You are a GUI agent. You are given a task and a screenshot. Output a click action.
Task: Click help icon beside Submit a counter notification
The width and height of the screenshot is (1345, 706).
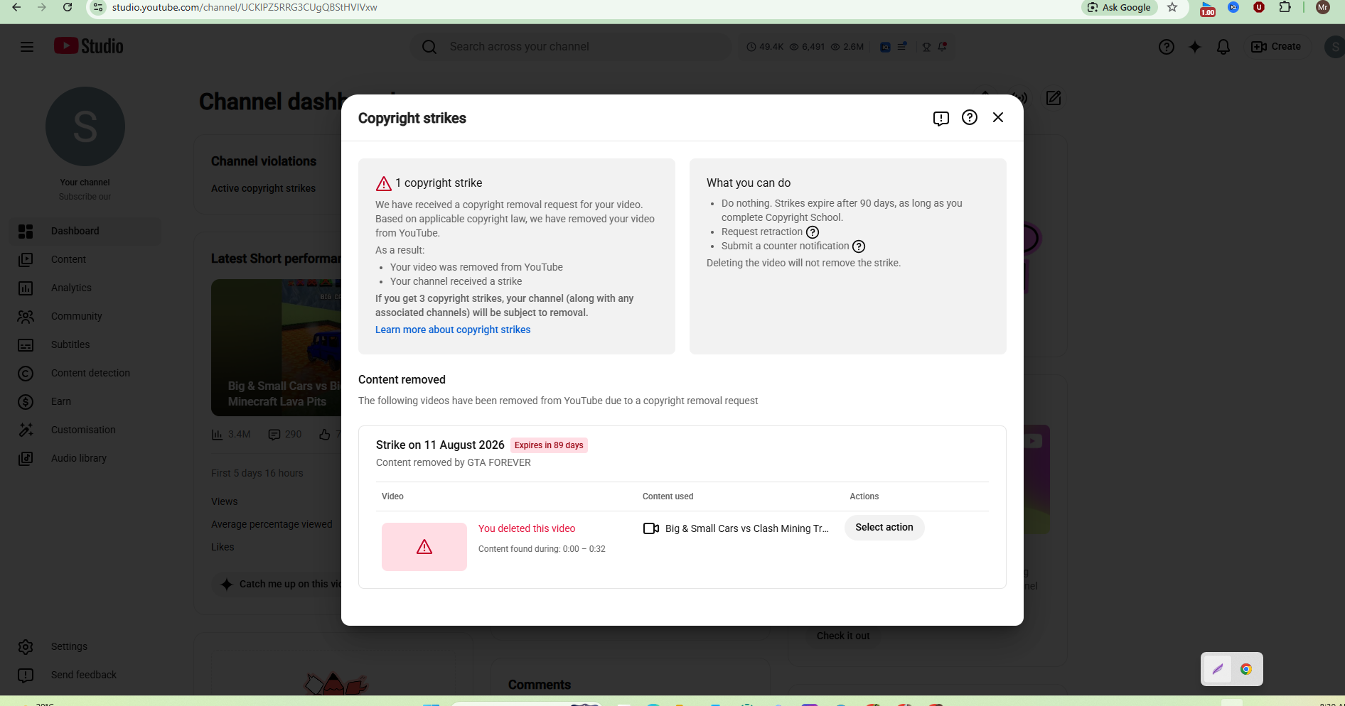coord(859,246)
